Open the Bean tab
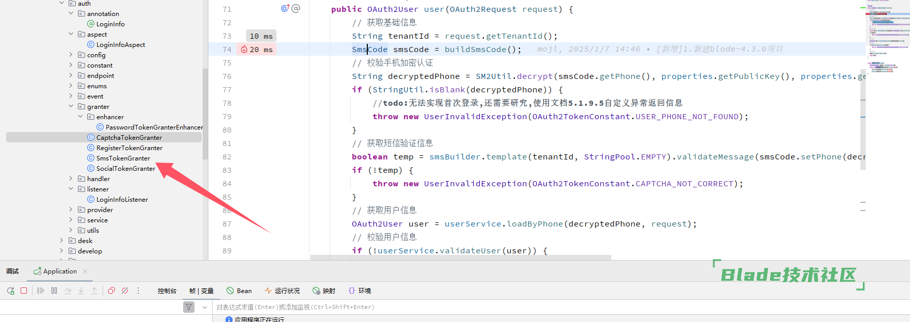Viewport: 910px width, 322px height. (x=239, y=291)
